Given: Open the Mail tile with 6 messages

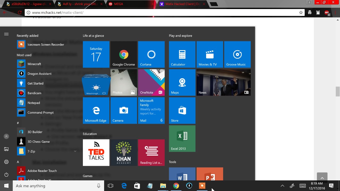Looking at the screenshot, I should (x=151, y=111).
